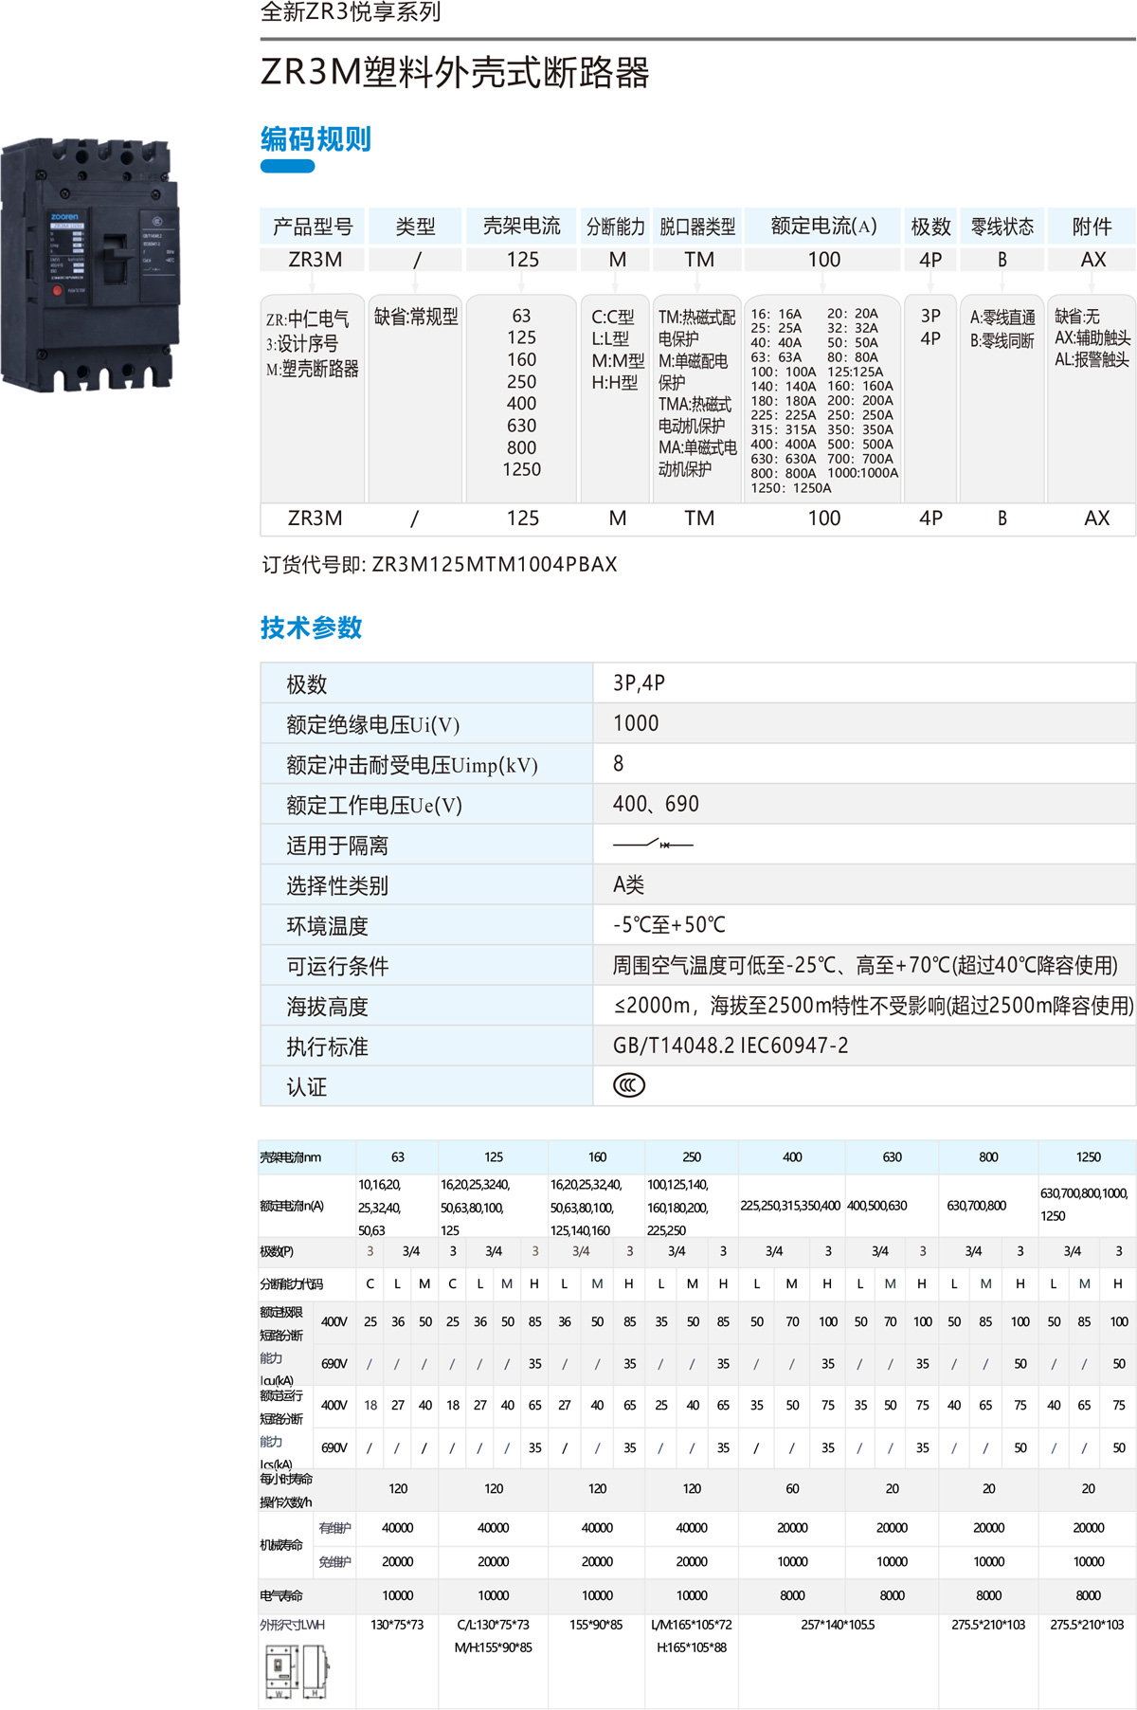Click the A类 selectivity value
Screen dimensions: 1137x1710
(628, 884)
